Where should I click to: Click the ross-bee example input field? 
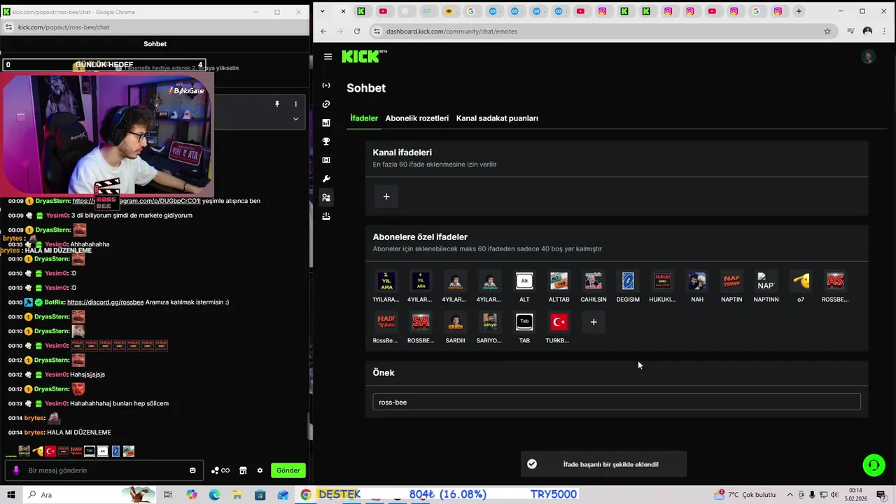[x=617, y=402]
